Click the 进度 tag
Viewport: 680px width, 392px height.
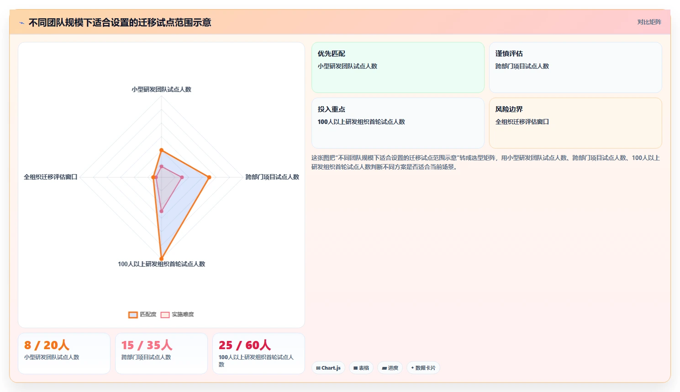point(390,368)
